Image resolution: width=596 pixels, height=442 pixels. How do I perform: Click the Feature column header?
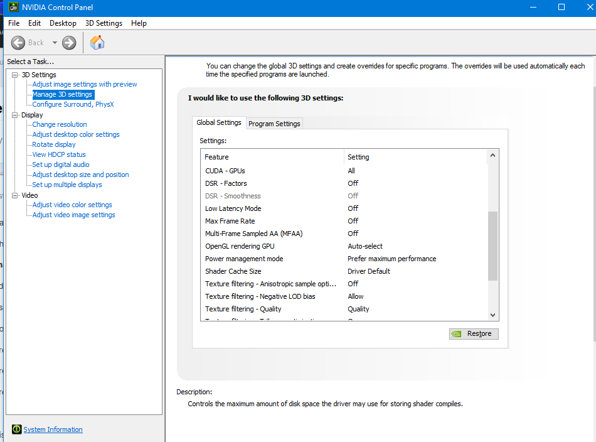click(272, 157)
